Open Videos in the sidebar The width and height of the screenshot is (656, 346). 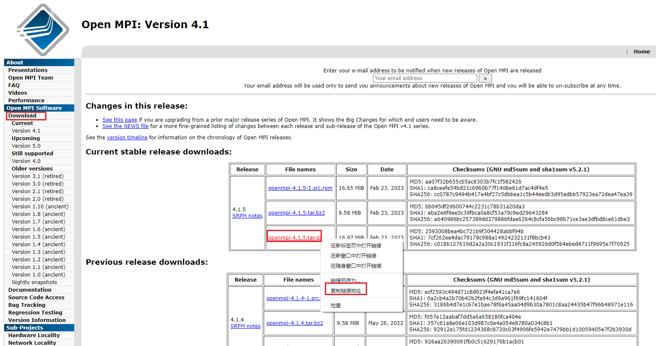pos(18,93)
